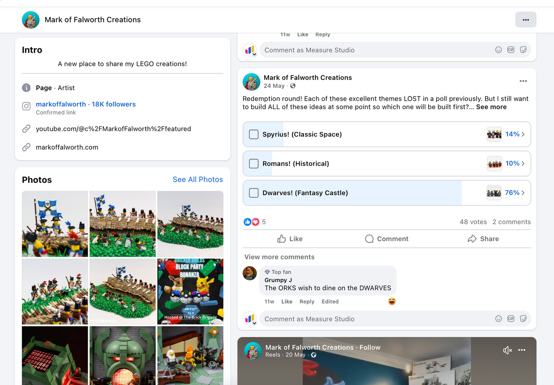Open the reel's three-dot options menu
The height and width of the screenshot is (385, 554).
tap(522, 350)
